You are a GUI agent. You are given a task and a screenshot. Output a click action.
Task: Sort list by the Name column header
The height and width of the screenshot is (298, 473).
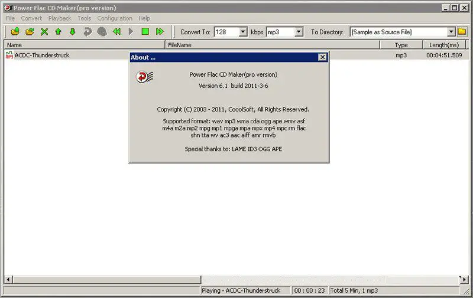[84, 45]
